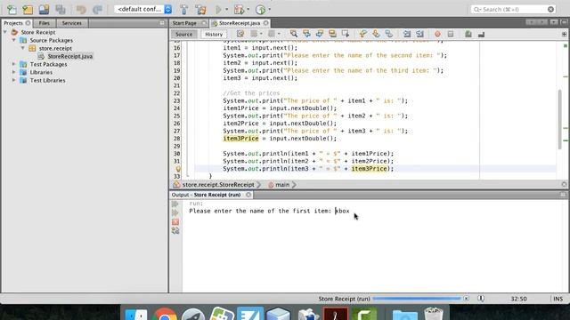The height and width of the screenshot is (320, 570).
Task: Click the Build Project hammer icon
Action: tap(184, 10)
